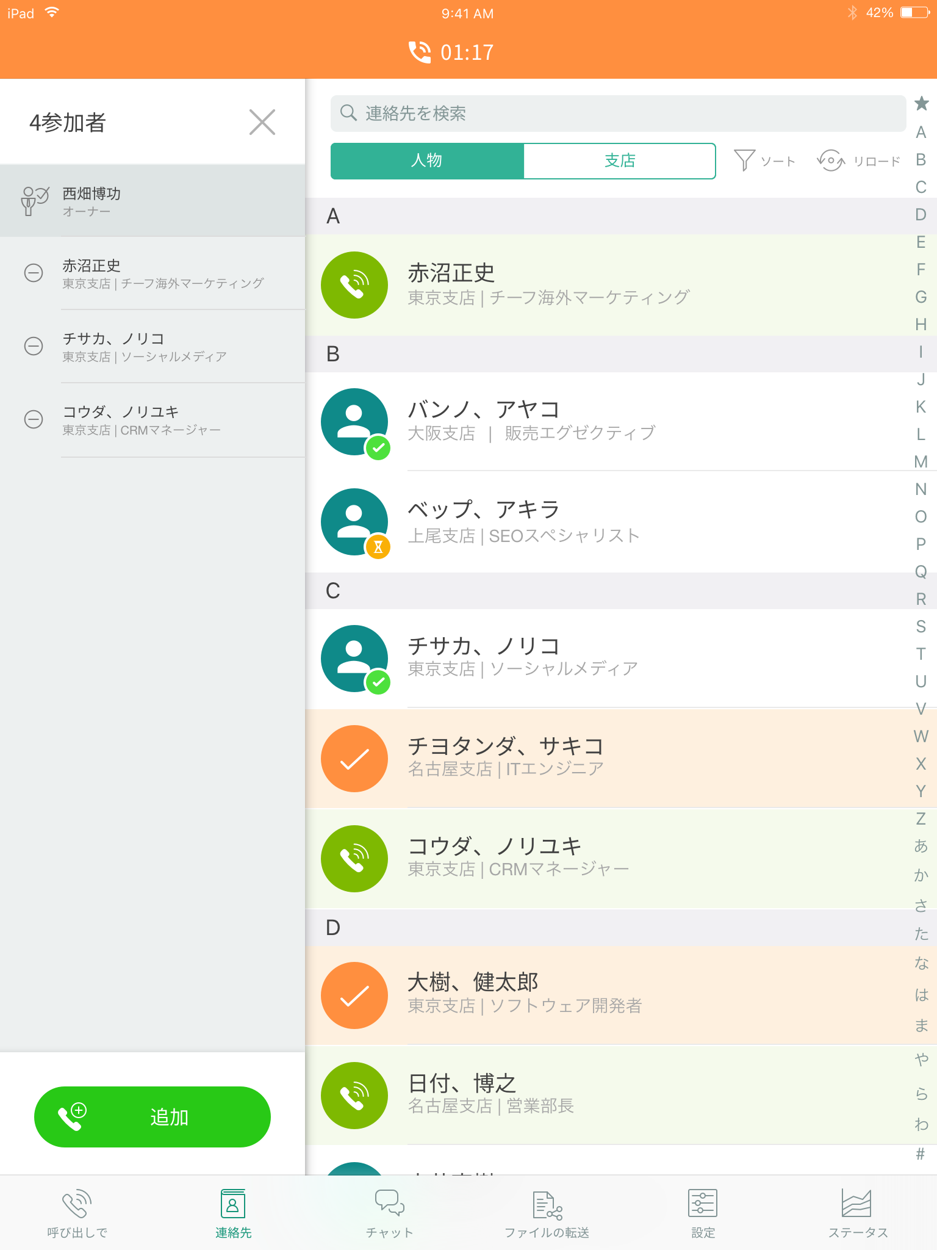The height and width of the screenshot is (1250, 937).
Task: Tap the 呼び出しで phone icon
Action: pyautogui.click(x=77, y=1204)
